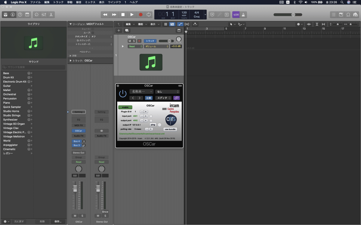Adjust the master volume slider in control bar
The width and height of the screenshot is (361, 225).
[x=288, y=14]
